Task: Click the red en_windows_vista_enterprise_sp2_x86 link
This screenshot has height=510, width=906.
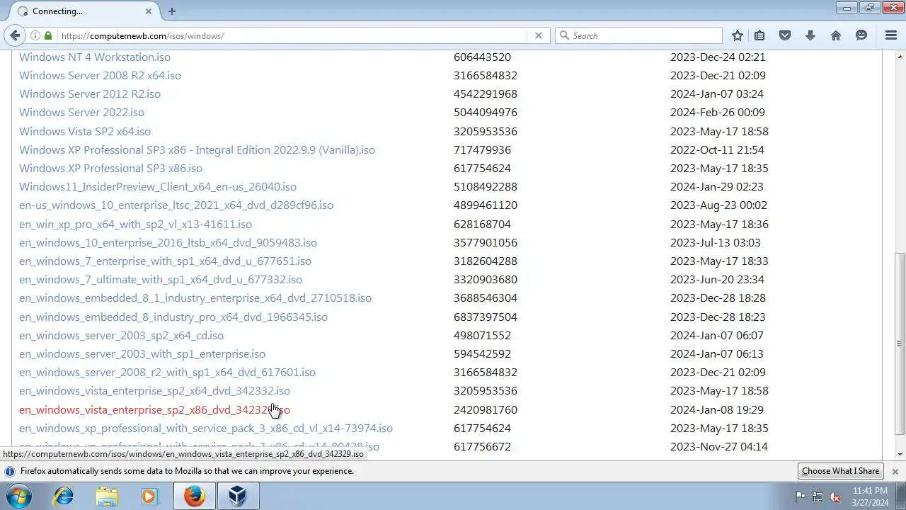Action: (x=154, y=409)
